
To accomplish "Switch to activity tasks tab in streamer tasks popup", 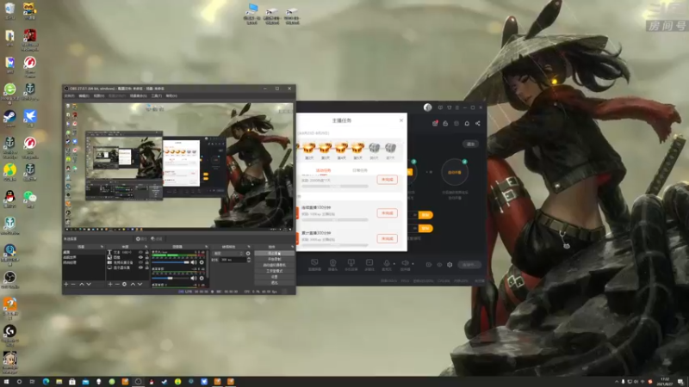I will point(324,170).
